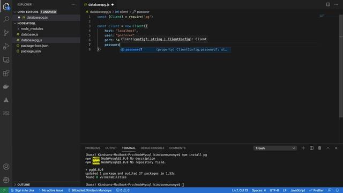
Task: Collapse the Open Editors section
Action: click(x=15, y=12)
